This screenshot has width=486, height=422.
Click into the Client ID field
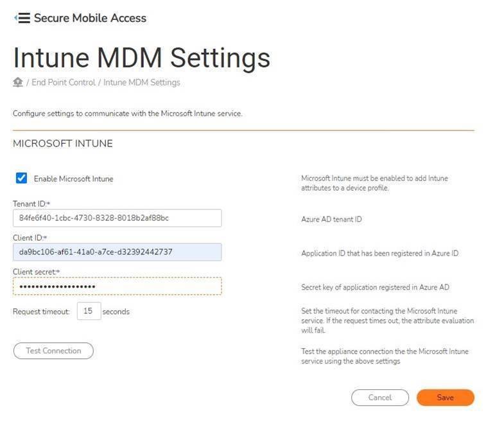[117, 252]
